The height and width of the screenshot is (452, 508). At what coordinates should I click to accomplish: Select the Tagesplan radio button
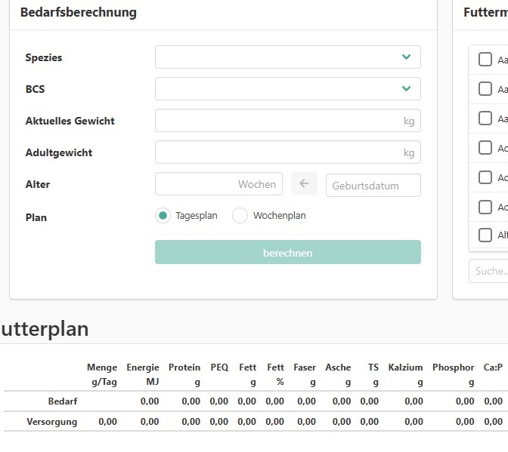(x=163, y=216)
